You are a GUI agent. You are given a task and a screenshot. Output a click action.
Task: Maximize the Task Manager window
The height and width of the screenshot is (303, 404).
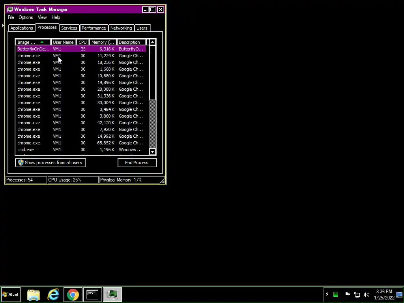[x=153, y=9]
